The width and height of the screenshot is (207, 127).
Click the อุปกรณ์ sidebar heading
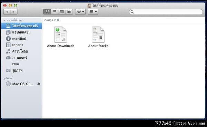coord(8,78)
